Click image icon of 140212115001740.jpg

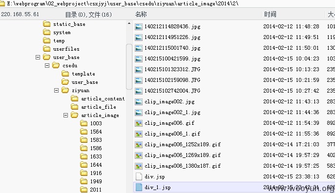pos(139,48)
